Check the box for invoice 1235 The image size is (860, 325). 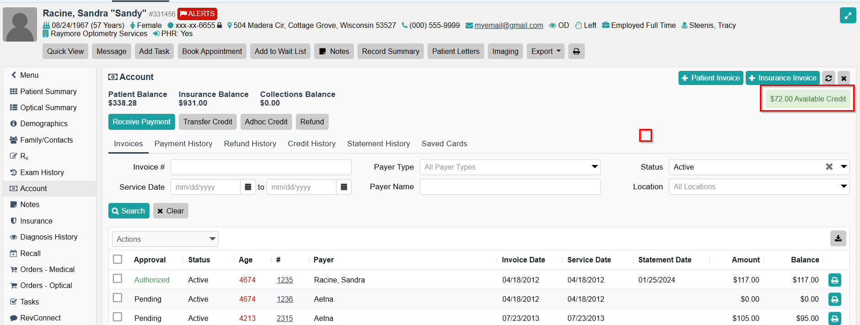[x=118, y=278]
